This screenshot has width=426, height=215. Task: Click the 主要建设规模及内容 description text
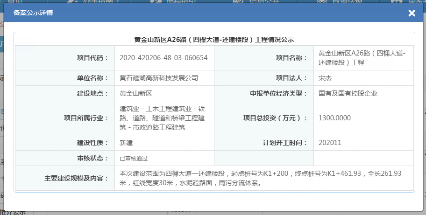261,178
